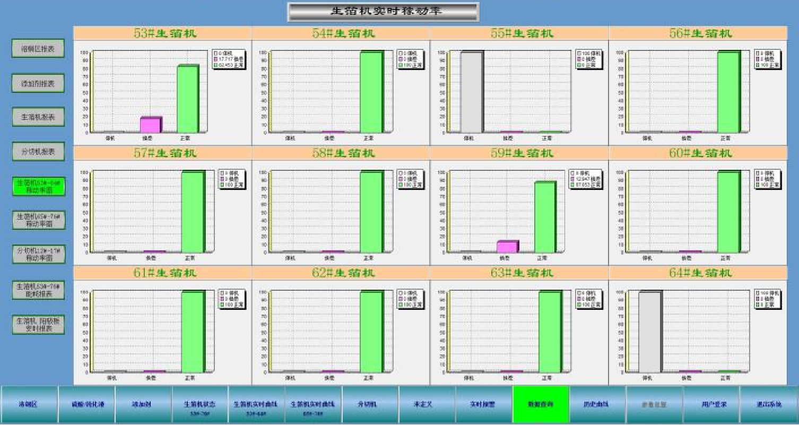Click the green 正常 bar in 56# chart
This screenshot has width=799, height=425.
tap(729, 92)
